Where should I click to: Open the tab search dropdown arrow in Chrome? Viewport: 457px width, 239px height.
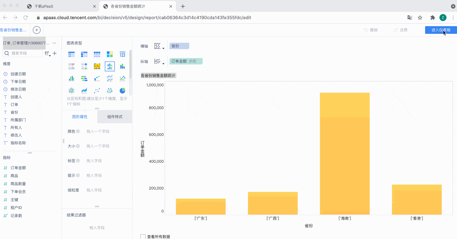[453, 6]
